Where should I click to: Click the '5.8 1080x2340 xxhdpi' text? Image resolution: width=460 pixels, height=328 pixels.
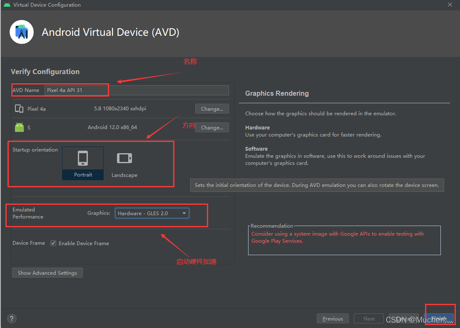120,109
